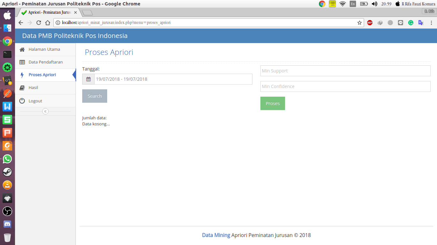Launch WhatsApp from the dock

point(7,159)
